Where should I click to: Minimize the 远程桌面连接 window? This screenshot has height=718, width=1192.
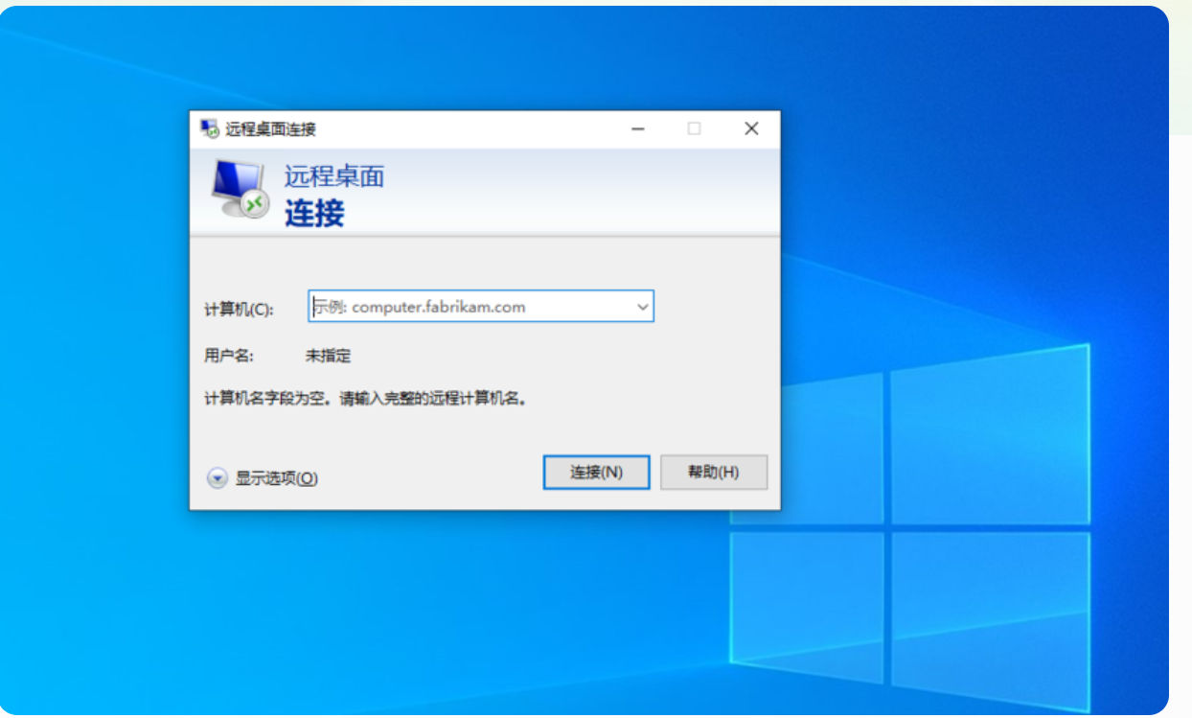(x=638, y=129)
